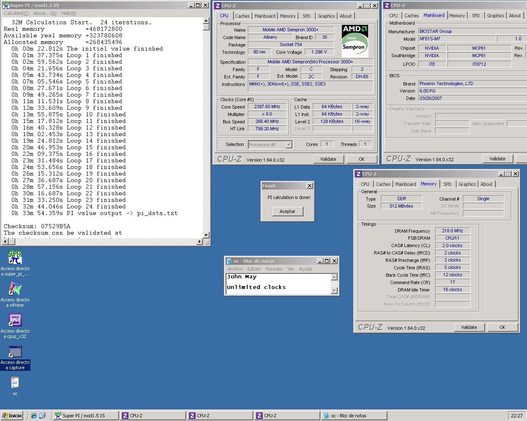Click Super PI vertical scrollbar down arrow

pyautogui.click(x=206, y=235)
